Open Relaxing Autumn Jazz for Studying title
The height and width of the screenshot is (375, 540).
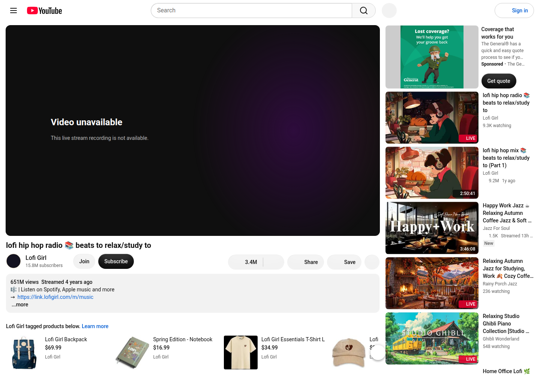(x=508, y=268)
